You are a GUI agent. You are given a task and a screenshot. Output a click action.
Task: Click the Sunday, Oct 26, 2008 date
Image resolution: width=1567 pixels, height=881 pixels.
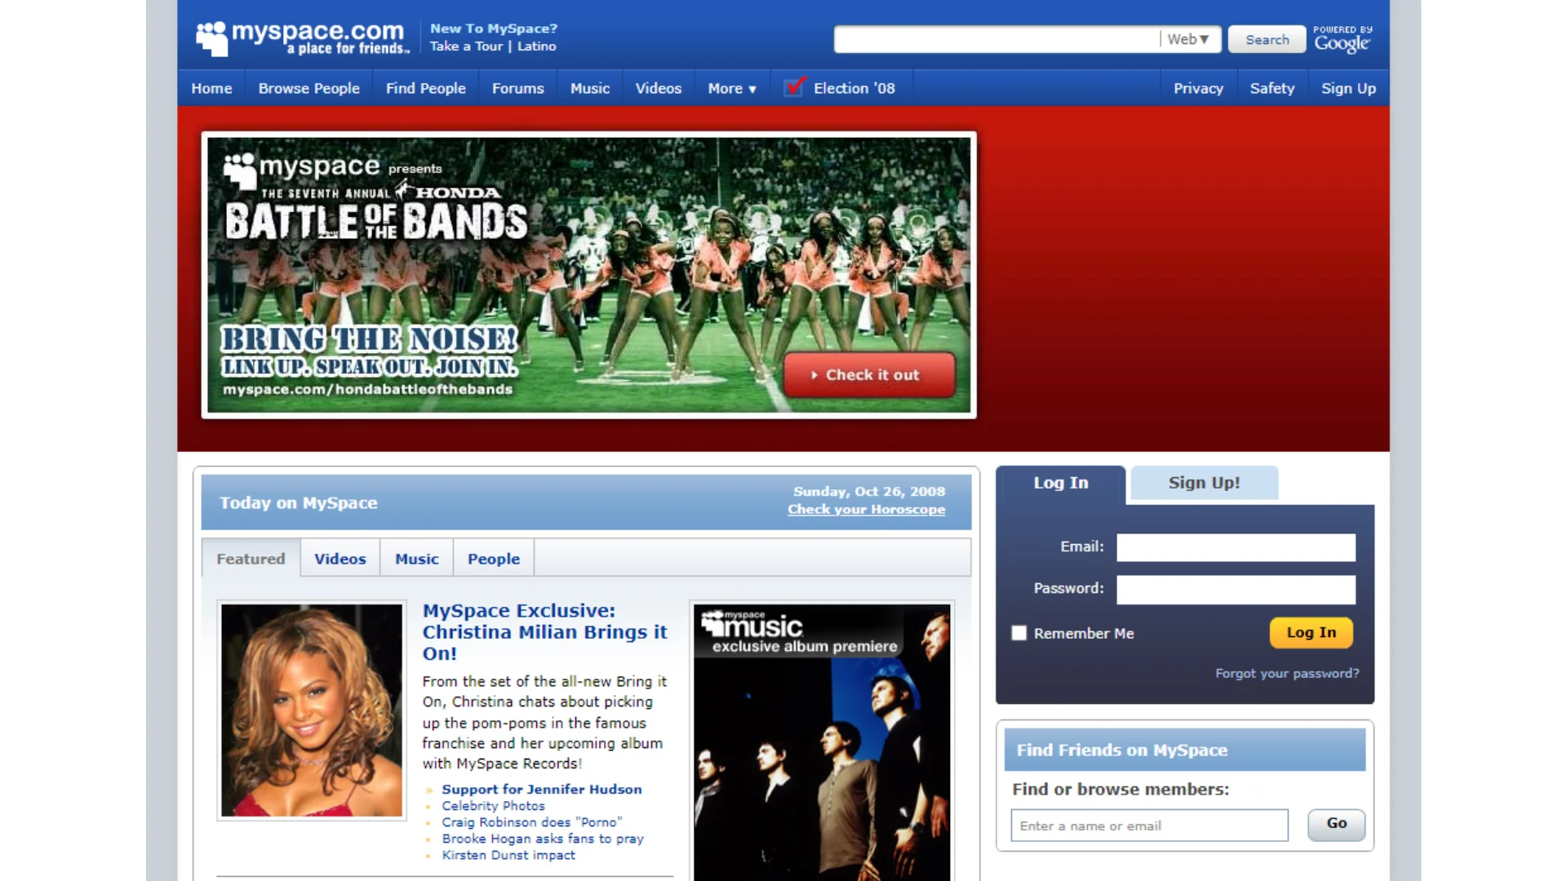[869, 491]
